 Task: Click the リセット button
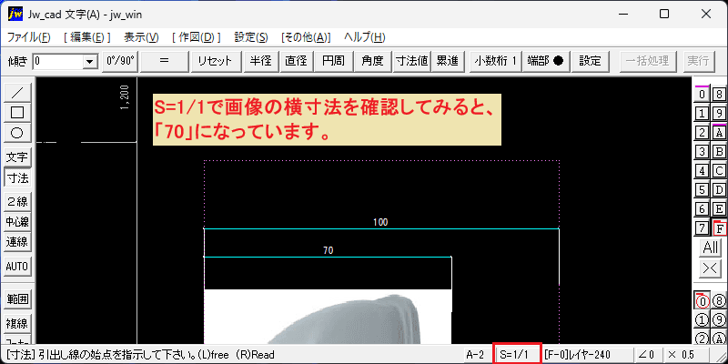216,61
